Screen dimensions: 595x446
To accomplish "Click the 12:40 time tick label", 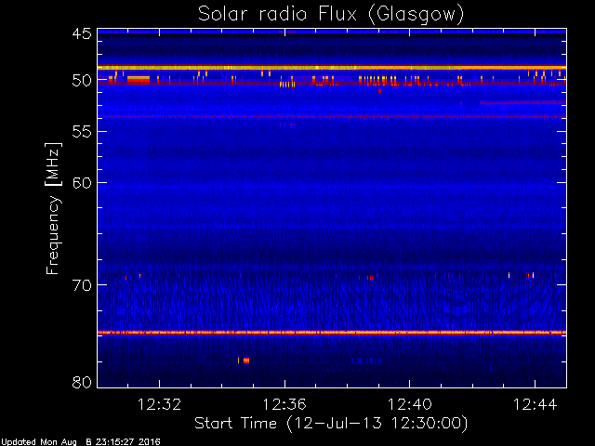I will click(410, 404).
